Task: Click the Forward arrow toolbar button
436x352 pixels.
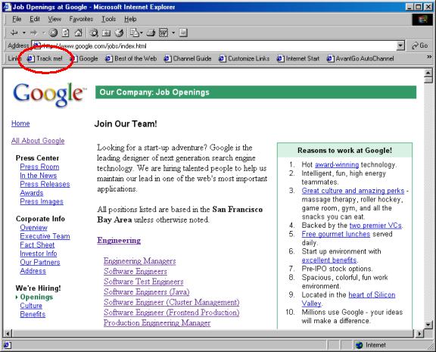Action: (33, 33)
